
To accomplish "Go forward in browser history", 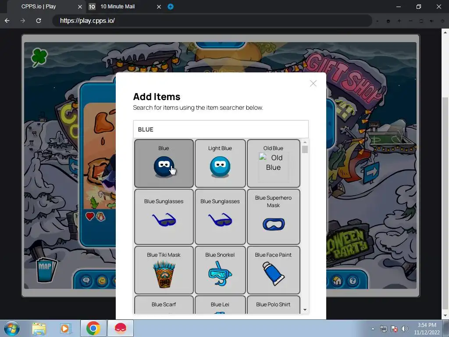I will (23, 21).
